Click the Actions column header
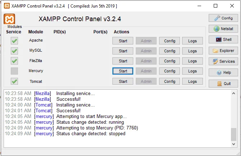 [121, 32]
